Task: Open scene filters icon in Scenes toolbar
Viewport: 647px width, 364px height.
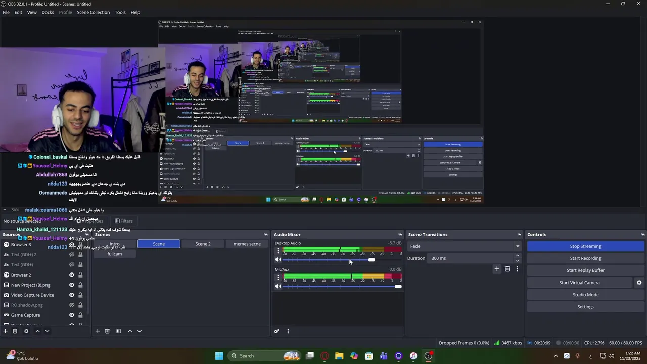Action: [118, 331]
